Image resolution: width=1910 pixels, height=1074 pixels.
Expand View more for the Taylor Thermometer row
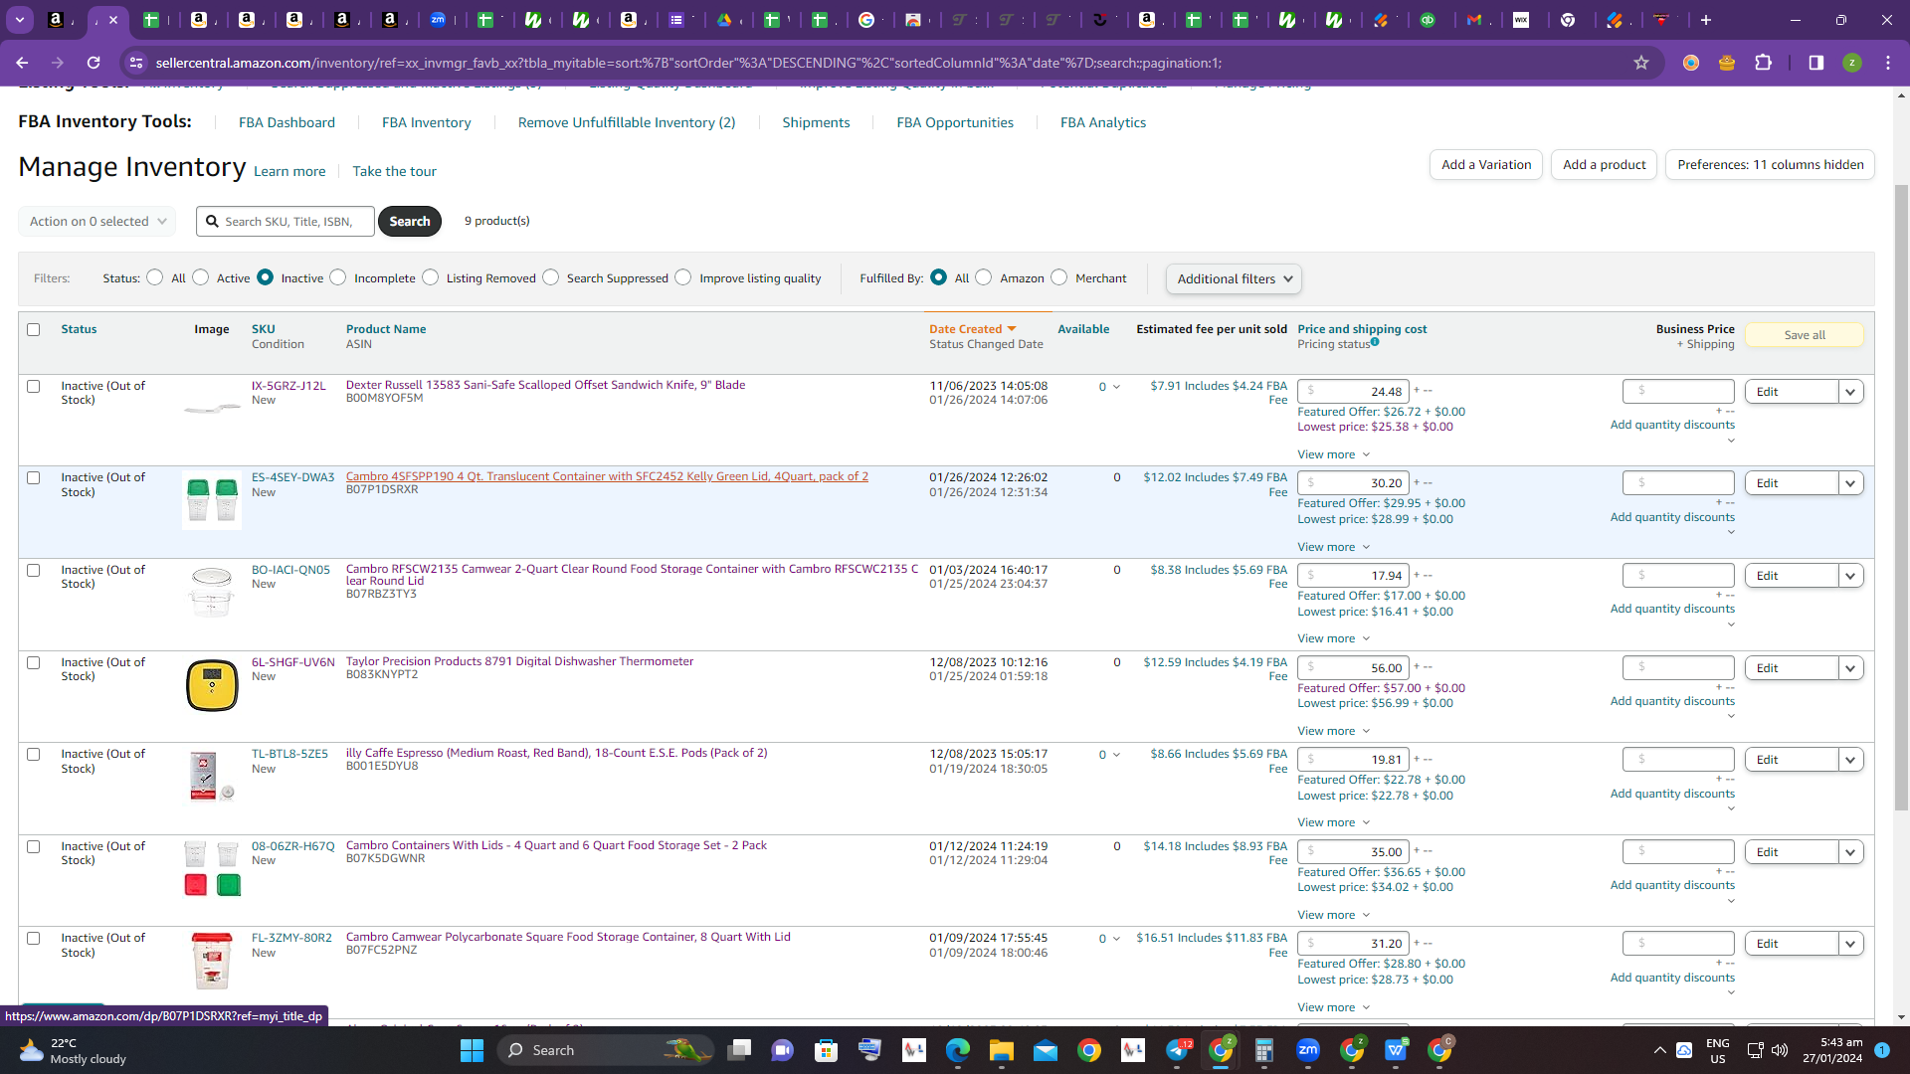[1333, 731]
